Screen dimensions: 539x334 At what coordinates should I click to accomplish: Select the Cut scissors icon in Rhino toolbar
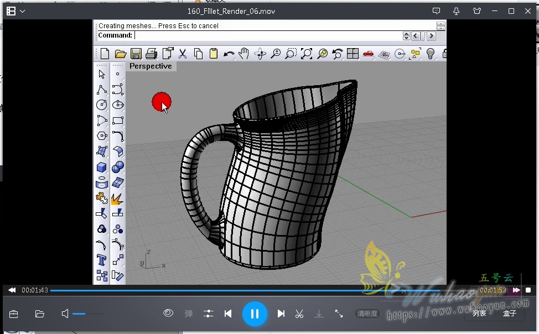click(183, 54)
